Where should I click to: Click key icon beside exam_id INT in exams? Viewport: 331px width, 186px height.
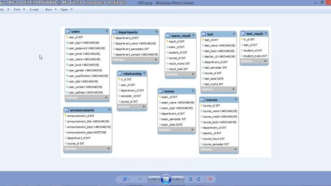click(x=160, y=97)
